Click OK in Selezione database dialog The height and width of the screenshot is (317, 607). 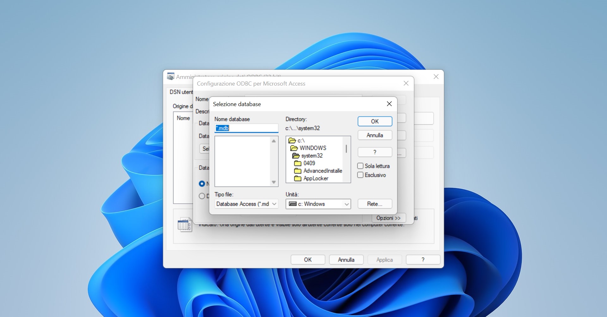pos(375,122)
